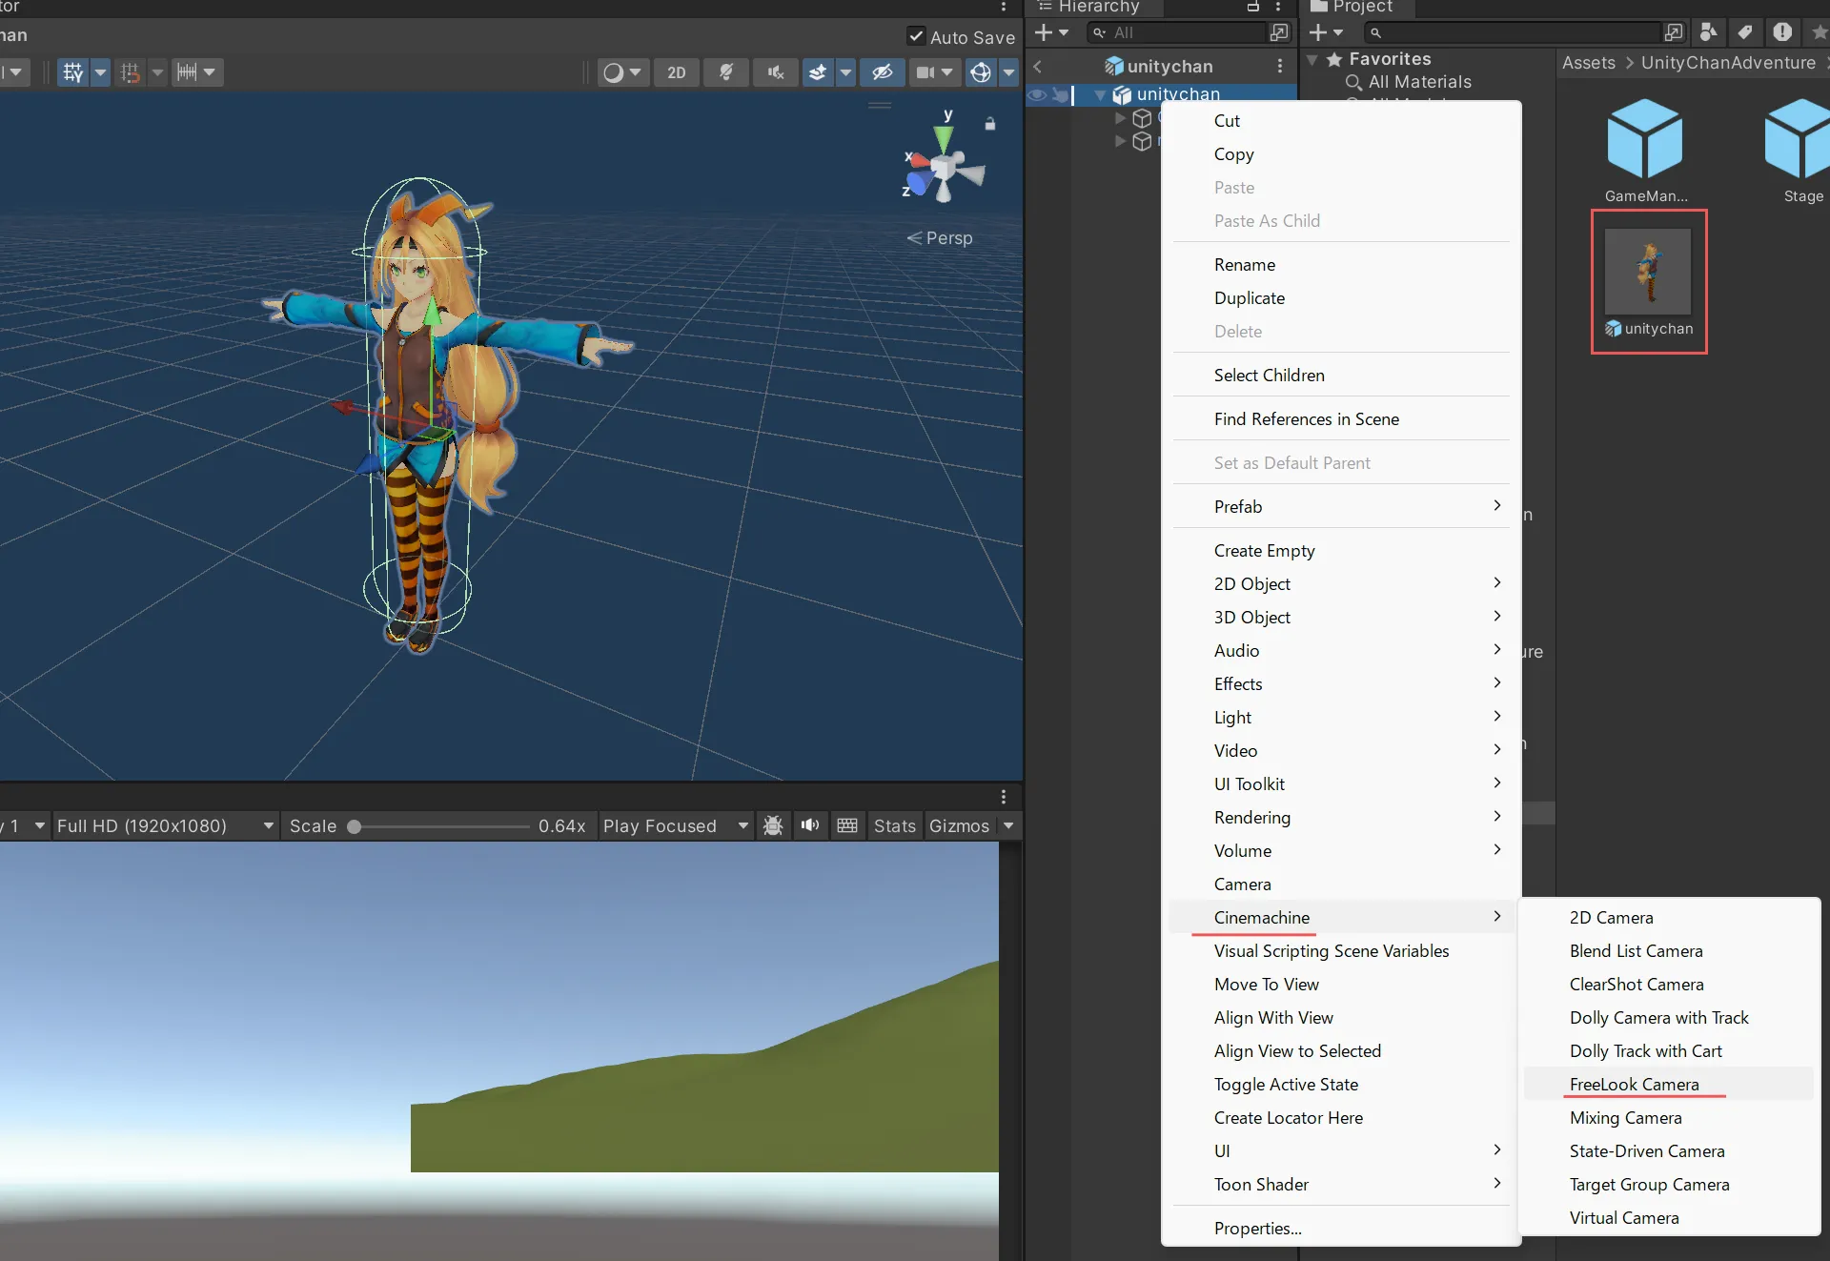Toggle Game view shortcuts keyboard icon

(847, 825)
